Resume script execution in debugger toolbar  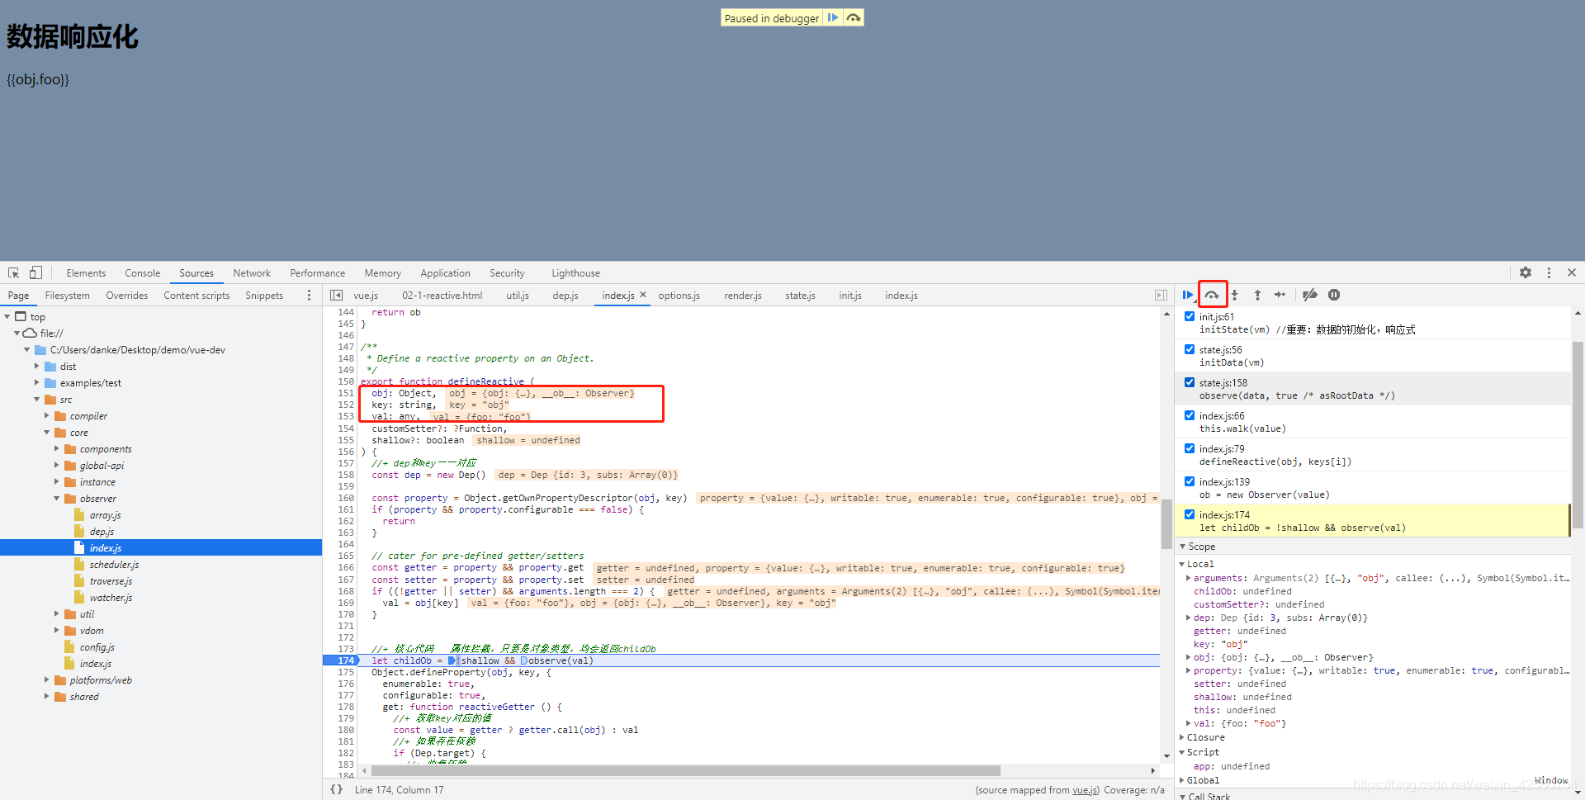(1187, 295)
